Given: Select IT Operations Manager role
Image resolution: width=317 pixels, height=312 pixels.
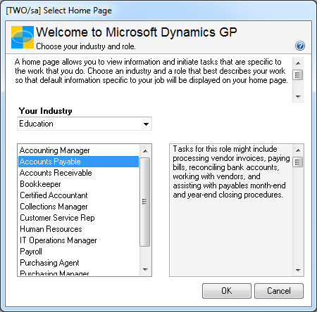Looking at the screenshot, I should 79,240.
